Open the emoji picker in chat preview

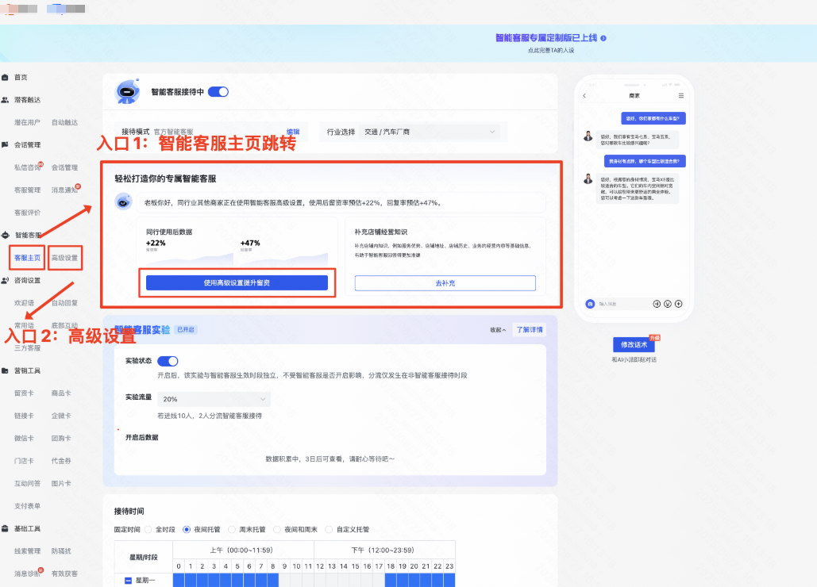pos(668,303)
